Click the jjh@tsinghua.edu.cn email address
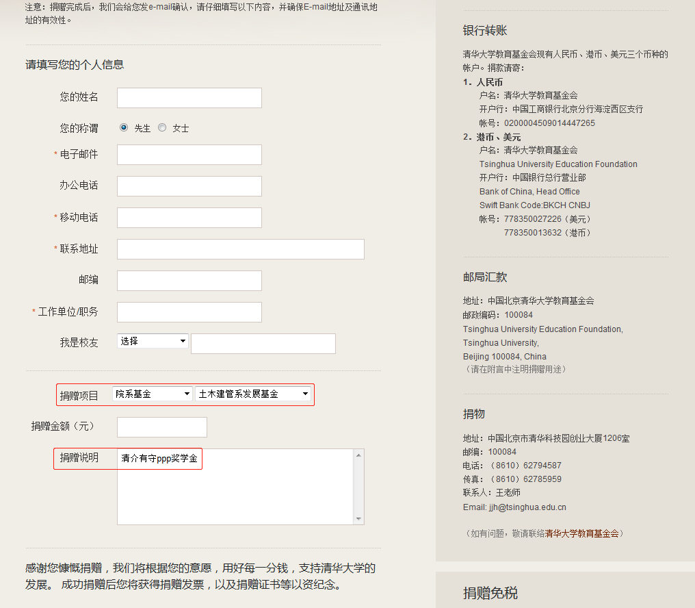 [527, 507]
